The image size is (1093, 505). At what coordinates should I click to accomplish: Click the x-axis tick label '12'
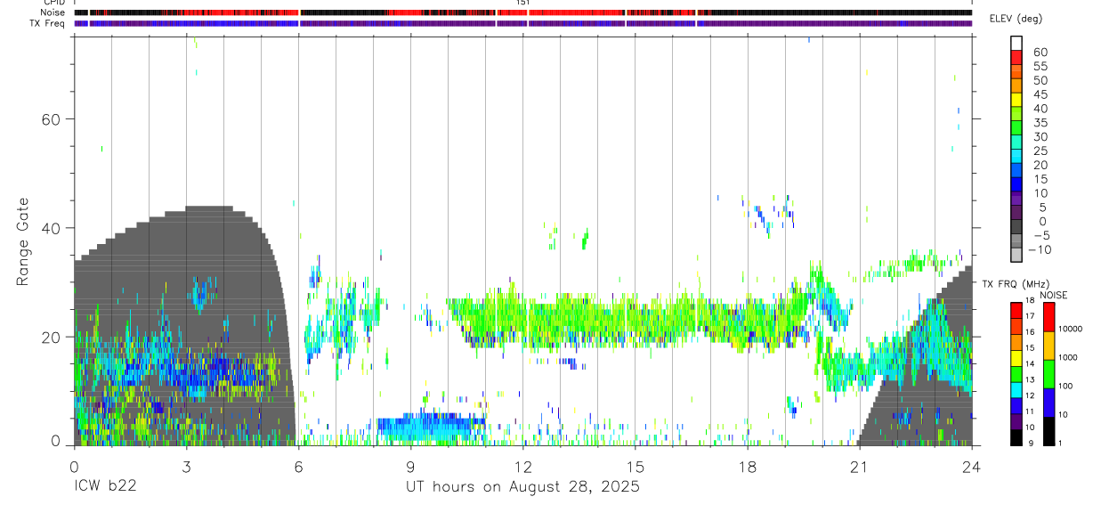522,467
